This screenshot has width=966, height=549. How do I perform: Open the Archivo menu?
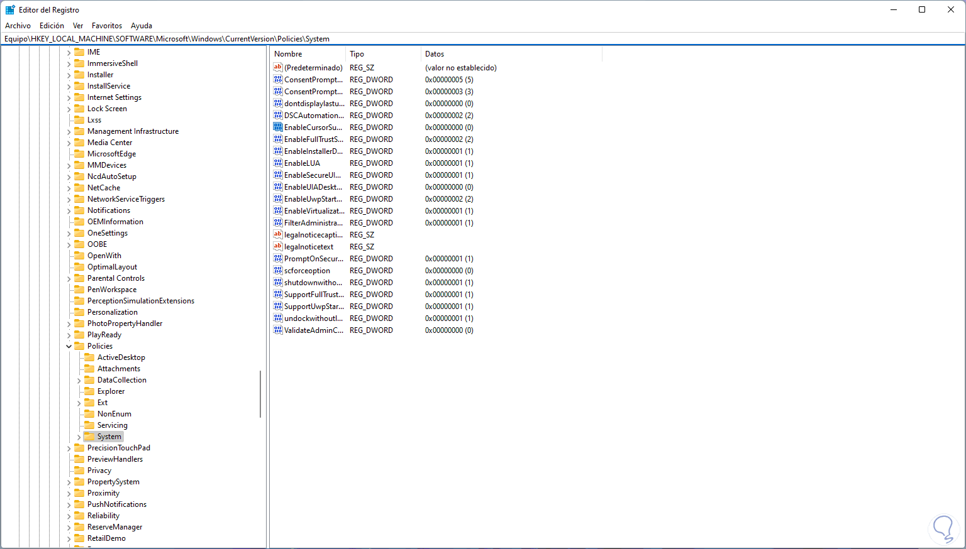tap(18, 26)
